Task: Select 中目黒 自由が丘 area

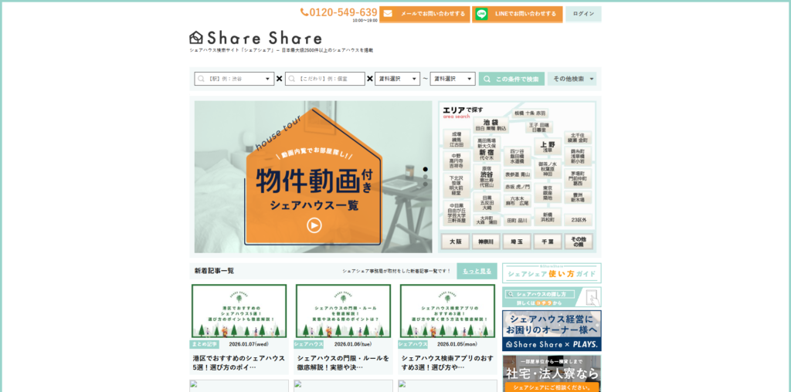Action: [x=457, y=213]
